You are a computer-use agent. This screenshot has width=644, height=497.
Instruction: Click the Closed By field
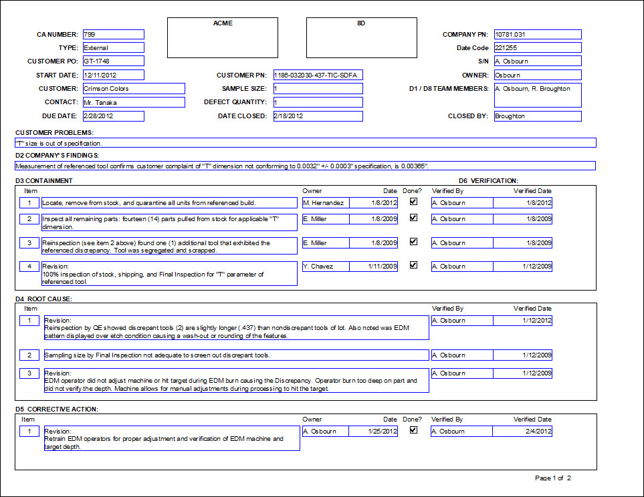click(537, 116)
